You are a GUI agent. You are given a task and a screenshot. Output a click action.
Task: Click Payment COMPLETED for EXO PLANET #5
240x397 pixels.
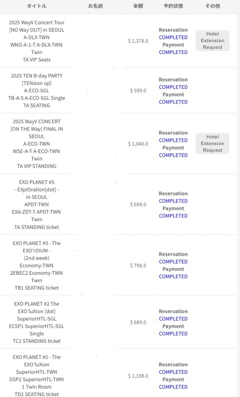[173, 216]
